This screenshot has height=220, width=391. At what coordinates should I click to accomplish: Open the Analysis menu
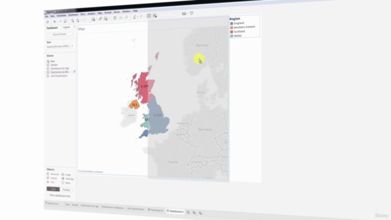92,13
